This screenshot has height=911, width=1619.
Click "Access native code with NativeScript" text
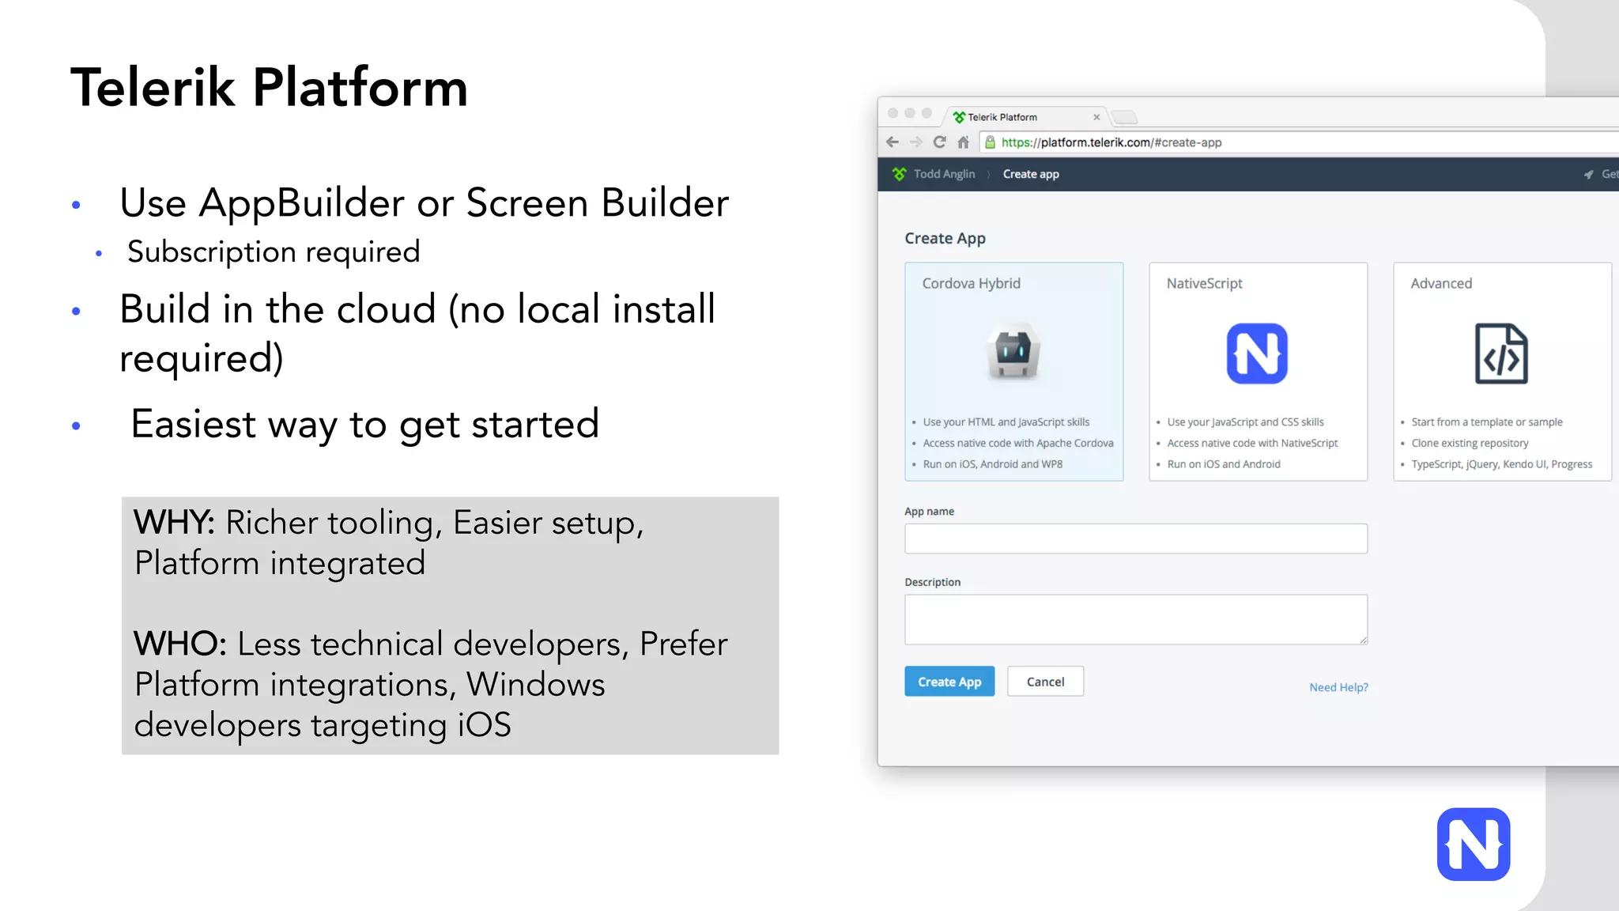coord(1252,443)
